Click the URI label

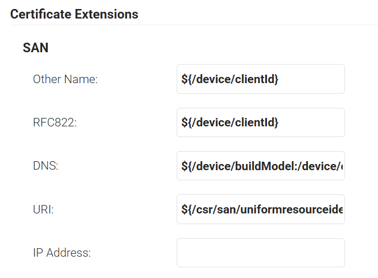[x=43, y=209]
